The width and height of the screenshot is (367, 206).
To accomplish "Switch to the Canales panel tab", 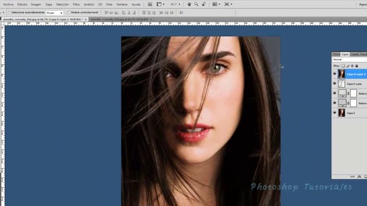I will click(355, 54).
